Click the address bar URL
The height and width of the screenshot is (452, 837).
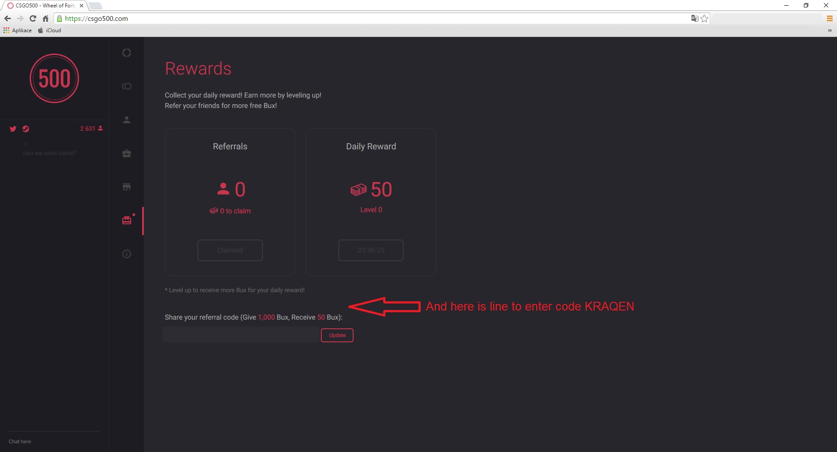point(96,19)
